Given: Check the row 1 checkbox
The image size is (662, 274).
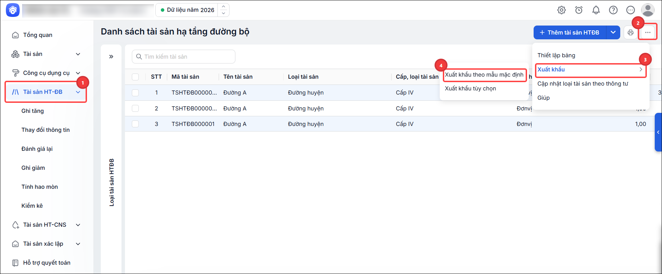Looking at the screenshot, I should [135, 93].
